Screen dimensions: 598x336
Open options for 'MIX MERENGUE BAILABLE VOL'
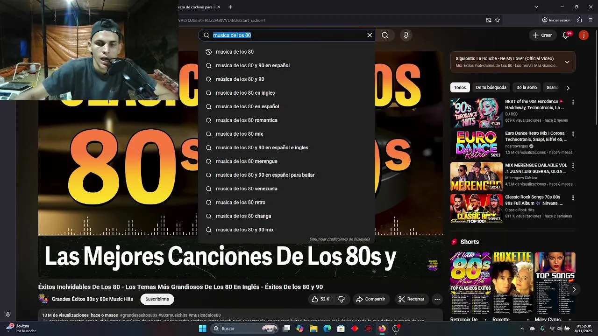(573, 166)
